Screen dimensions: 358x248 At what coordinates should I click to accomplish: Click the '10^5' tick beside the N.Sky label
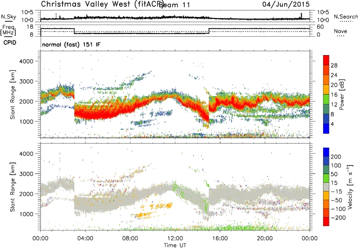27,13
